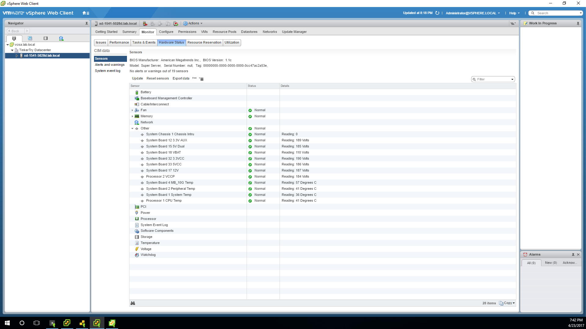Image resolution: width=586 pixels, height=329 pixels.
Task: Collapse the TinkerTry Datacenter tree node
Action: pos(12,50)
